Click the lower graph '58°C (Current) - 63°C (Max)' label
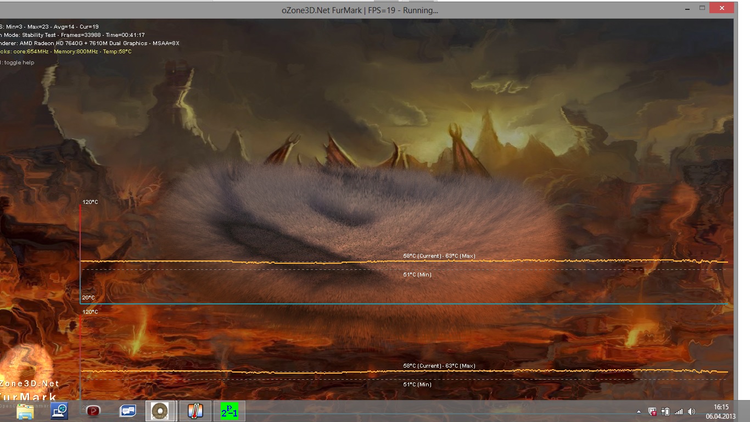Viewport: 750px width, 422px height. pyautogui.click(x=439, y=366)
